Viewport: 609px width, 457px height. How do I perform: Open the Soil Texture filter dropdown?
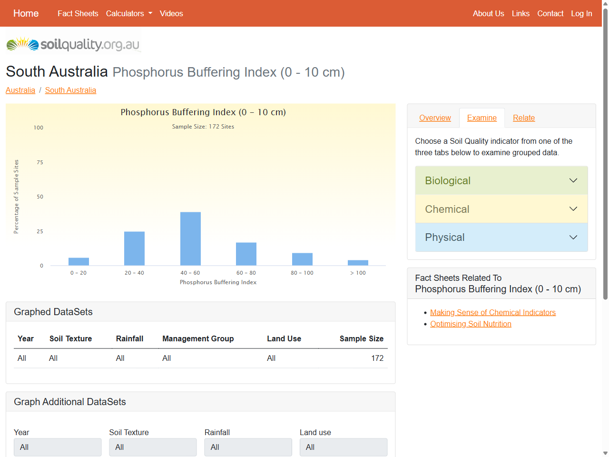(153, 447)
